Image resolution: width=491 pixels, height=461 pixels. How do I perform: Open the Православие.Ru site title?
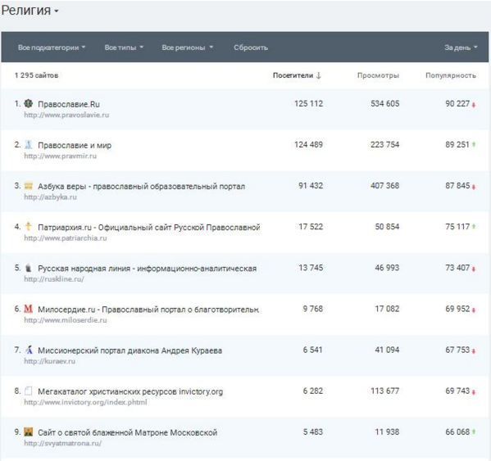click(69, 104)
